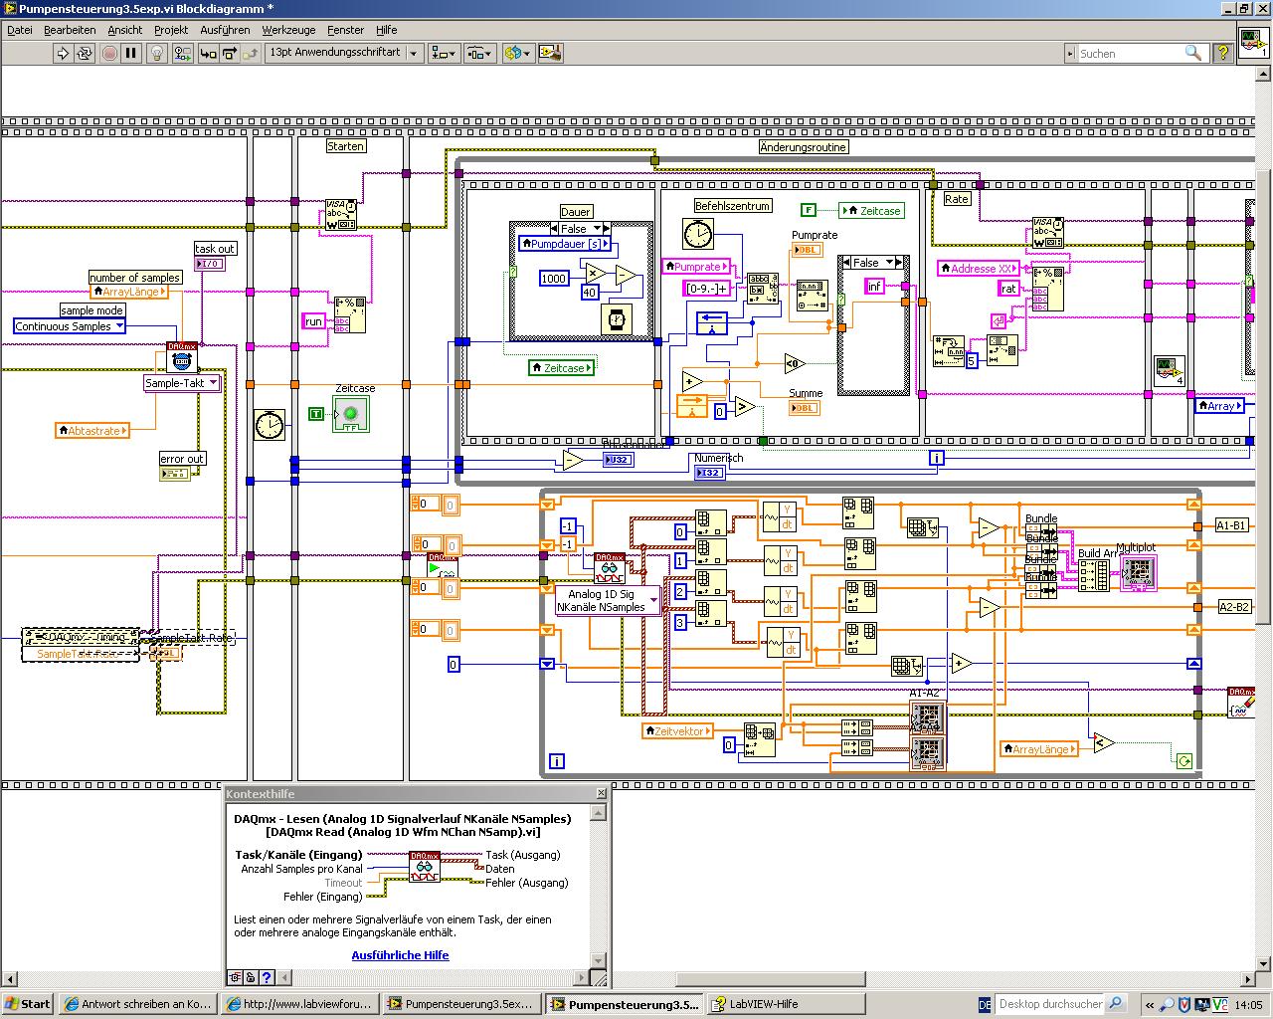The height and width of the screenshot is (1019, 1273).
Task: Pause execution with the Pause button
Action: [x=130, y=54]
